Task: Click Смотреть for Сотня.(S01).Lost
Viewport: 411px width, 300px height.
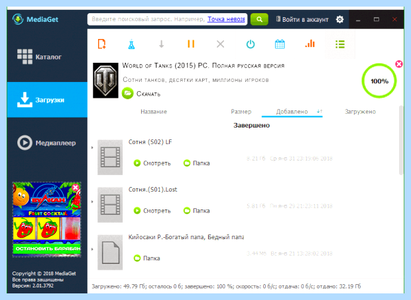Action: [152, 211]
